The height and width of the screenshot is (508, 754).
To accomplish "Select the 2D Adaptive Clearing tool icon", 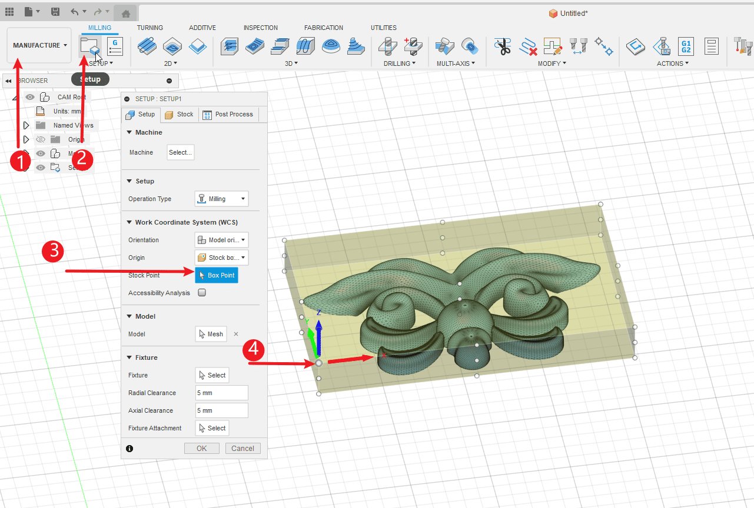I will pyautogui.click(x=147, y=46).
